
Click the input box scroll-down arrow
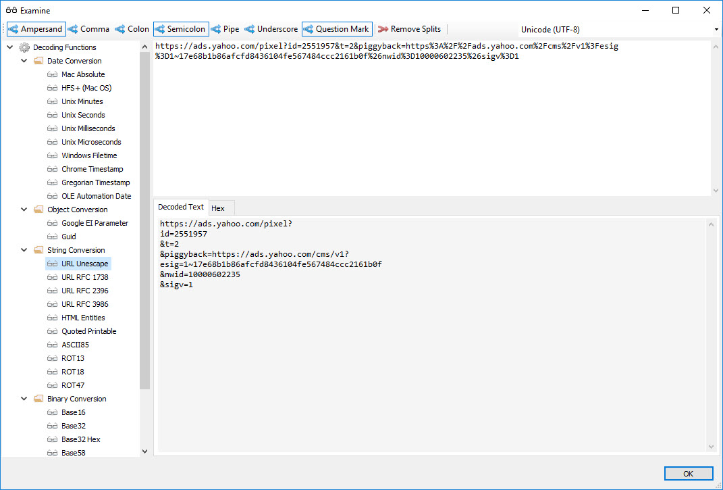click(x=716, y=191)
